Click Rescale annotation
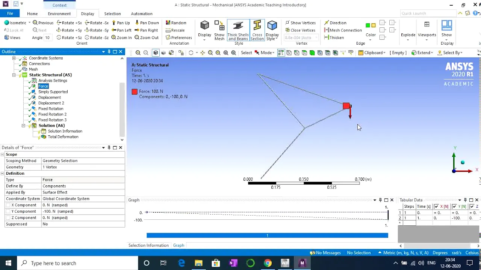 pyautogui.click(x=175, y=30)
